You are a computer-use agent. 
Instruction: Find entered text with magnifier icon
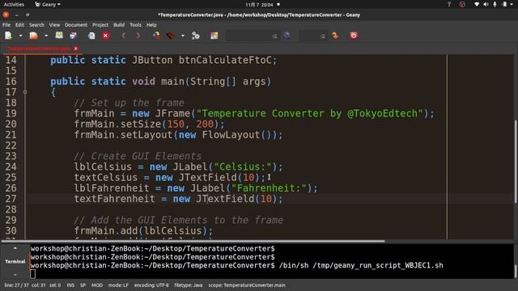287,36
